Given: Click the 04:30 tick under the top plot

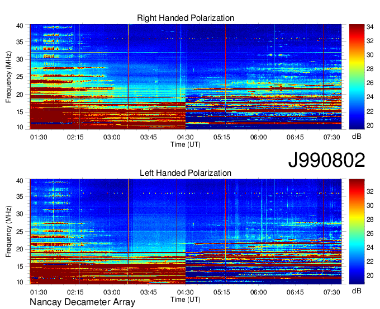Looking at the screenshot, I should 185,137.
